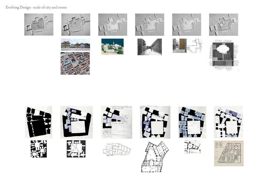Select the black-and-white brick alley photograph
The image size is (267, 178).
[150, 47]
